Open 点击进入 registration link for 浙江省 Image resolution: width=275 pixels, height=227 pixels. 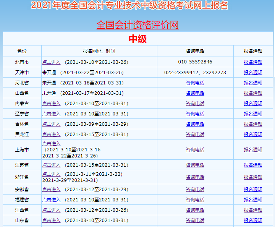point(51,174)
